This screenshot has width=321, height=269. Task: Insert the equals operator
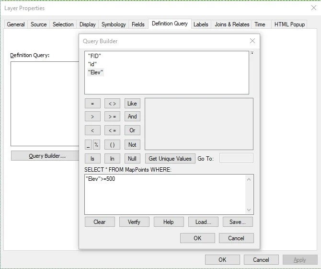pyautogui.click(x=92, y=104)
